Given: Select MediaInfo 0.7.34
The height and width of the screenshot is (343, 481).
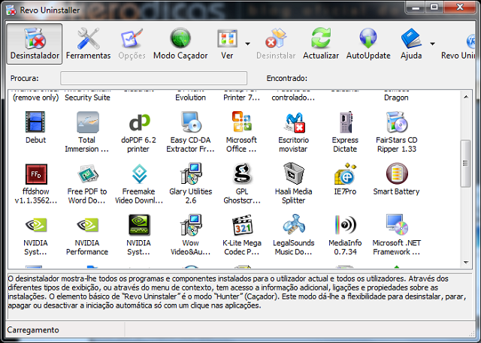Looking at the screenshot, I should tap(345, 235).
